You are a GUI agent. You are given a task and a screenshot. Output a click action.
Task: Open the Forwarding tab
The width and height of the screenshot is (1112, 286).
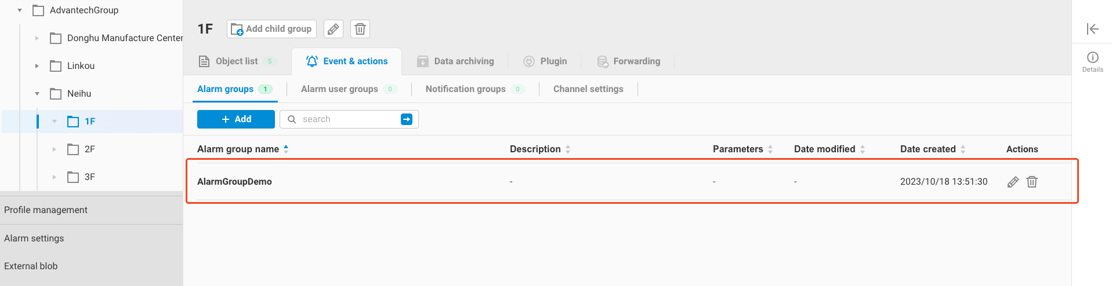tap(629, 61)
